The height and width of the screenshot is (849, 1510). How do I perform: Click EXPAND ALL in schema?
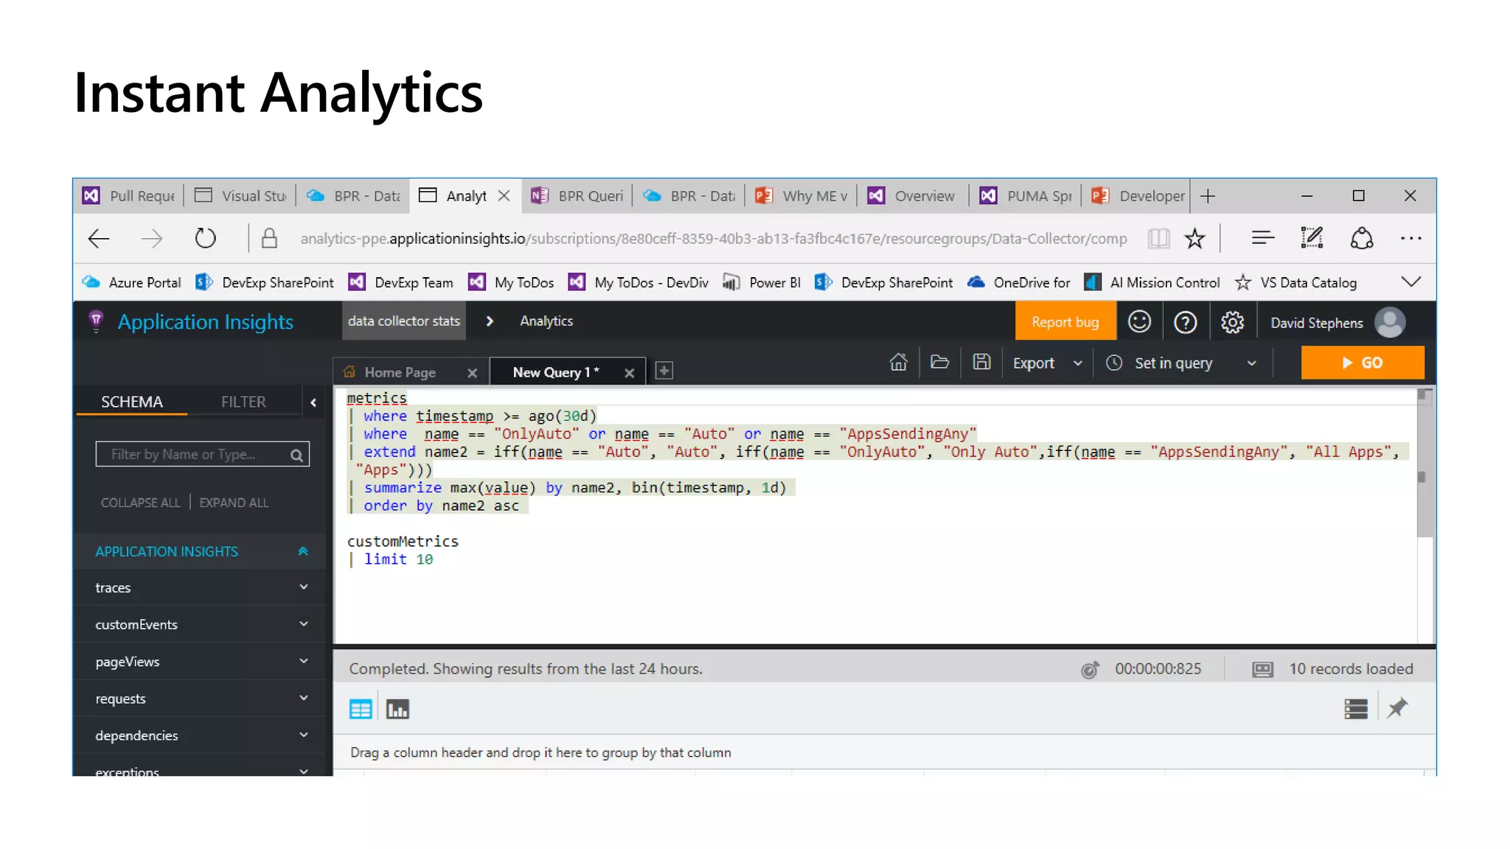(234, 503)
